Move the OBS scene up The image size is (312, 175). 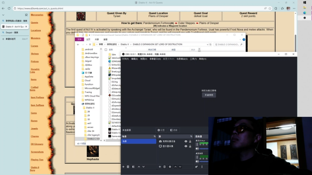139,167
